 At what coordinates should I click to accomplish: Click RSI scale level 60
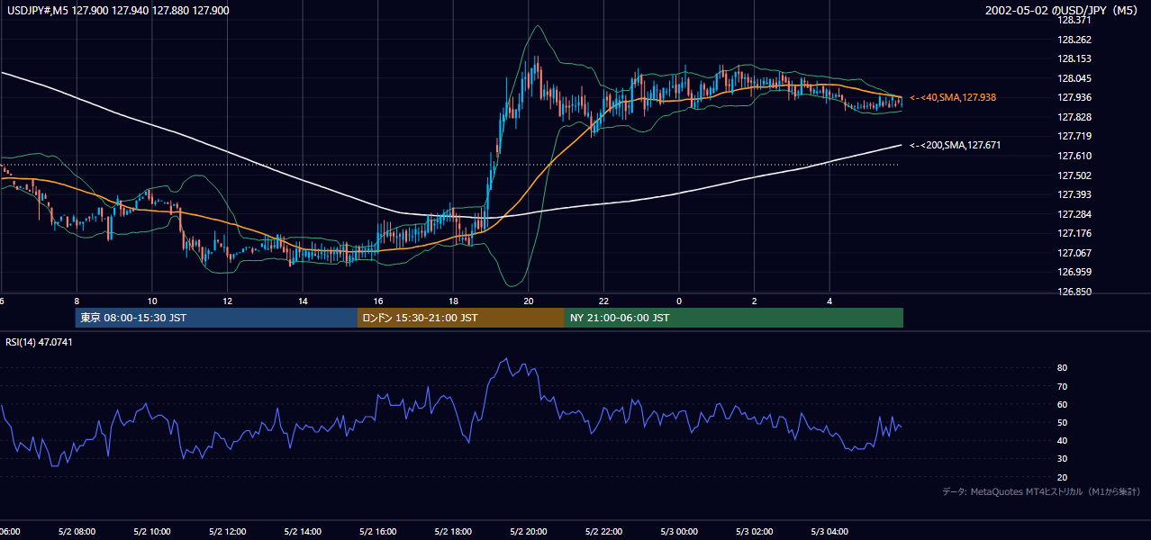click(1063, 404)
